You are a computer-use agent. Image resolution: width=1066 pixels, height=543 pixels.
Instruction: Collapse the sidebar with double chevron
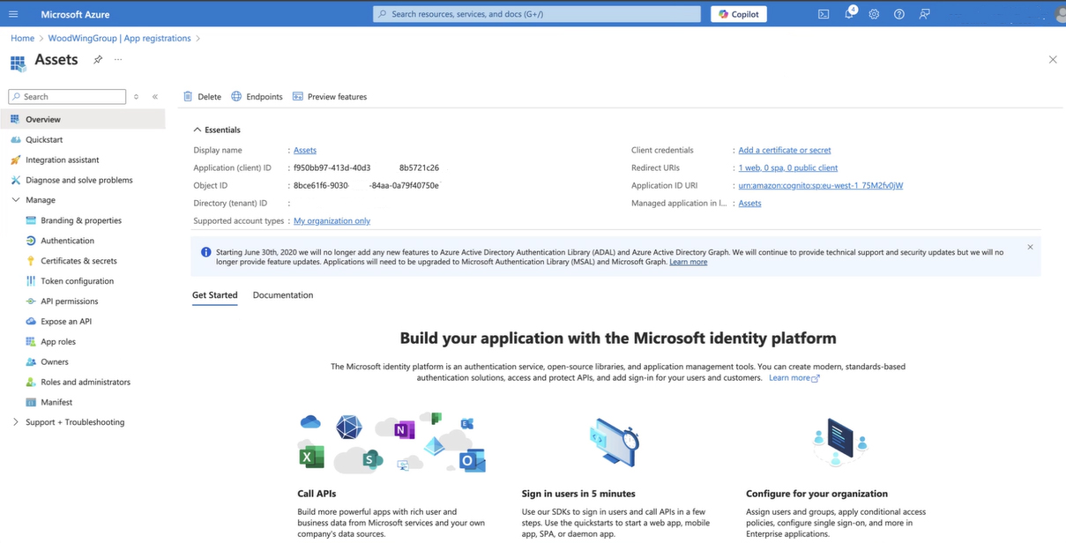point(154,97)
